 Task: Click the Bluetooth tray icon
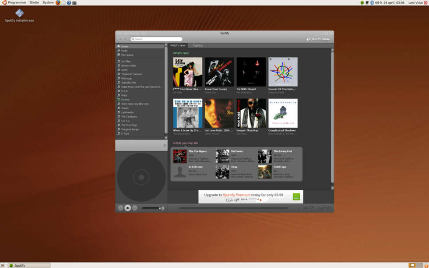click(372, 3)
